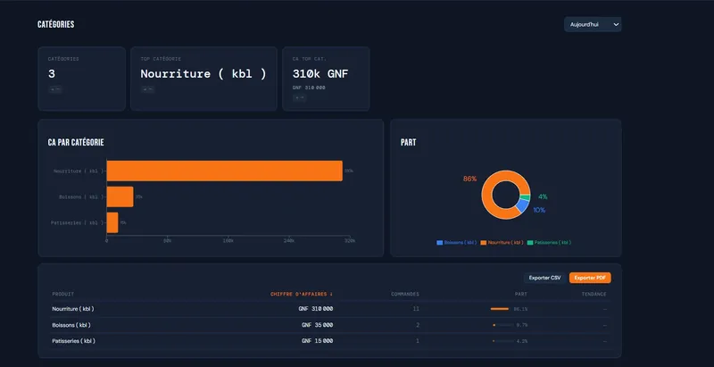Click the Part column header in table

tap(521, 294)
